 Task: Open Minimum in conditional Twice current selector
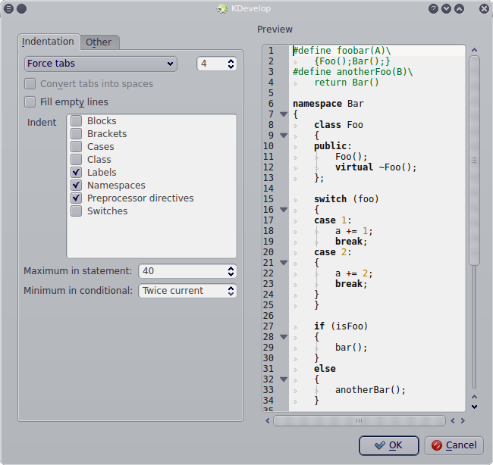coord(187,291)
